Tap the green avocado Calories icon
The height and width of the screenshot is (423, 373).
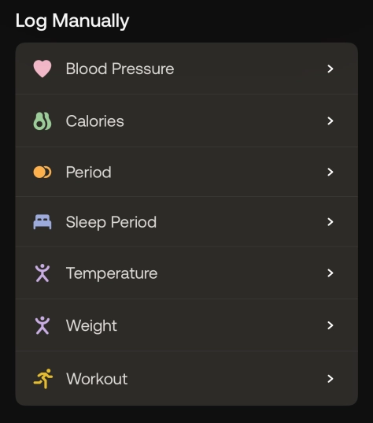pyautogui.click(x=42, y=121)
